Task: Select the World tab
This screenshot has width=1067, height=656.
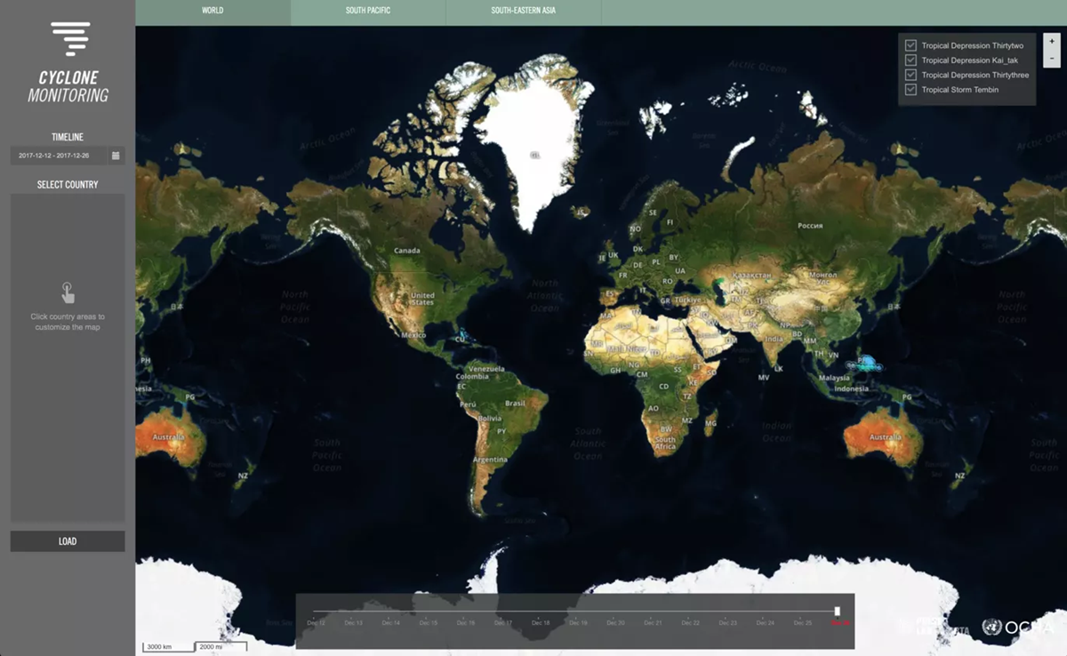Action: click(x=213, y=12)
